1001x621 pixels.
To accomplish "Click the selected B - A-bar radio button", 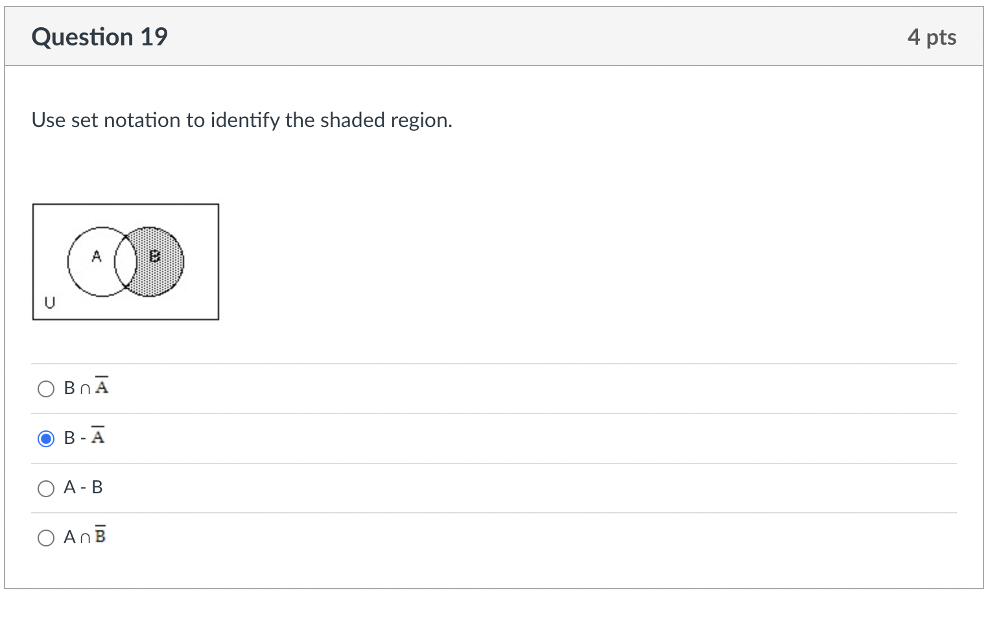I will click(x=46, y=439).
